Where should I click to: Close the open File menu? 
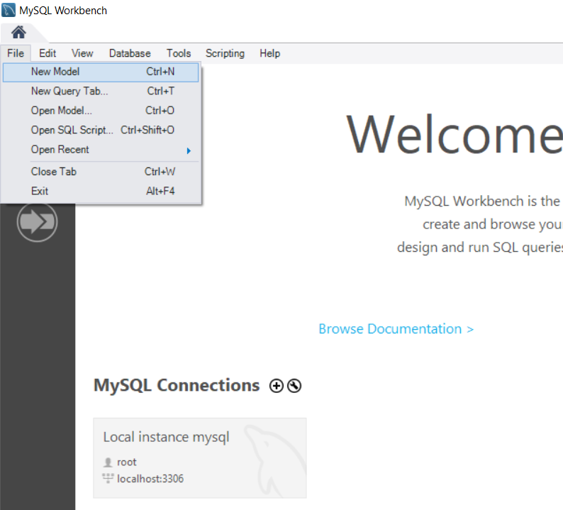coord(16,53)
